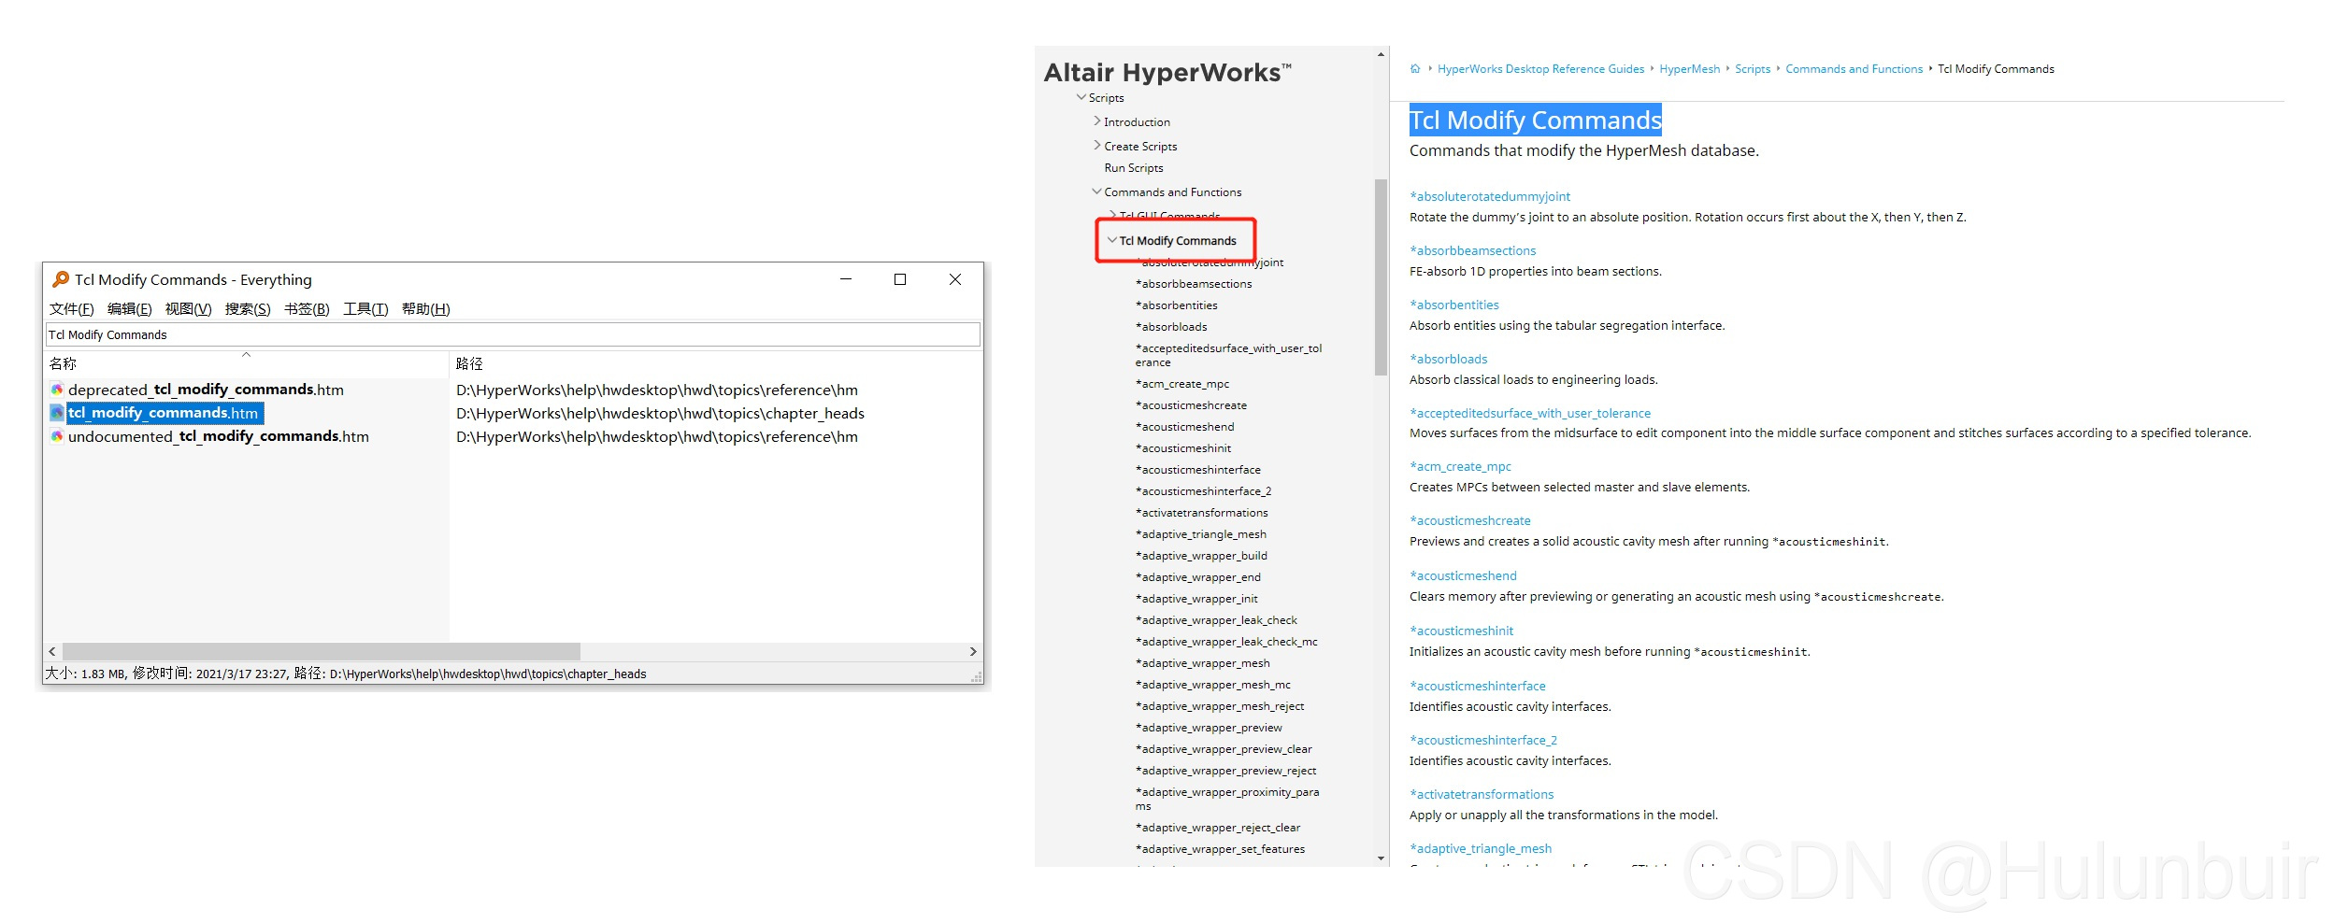Open the 文件(F) menu
This screenshot has height=922, width=2334.
point(71,309)
